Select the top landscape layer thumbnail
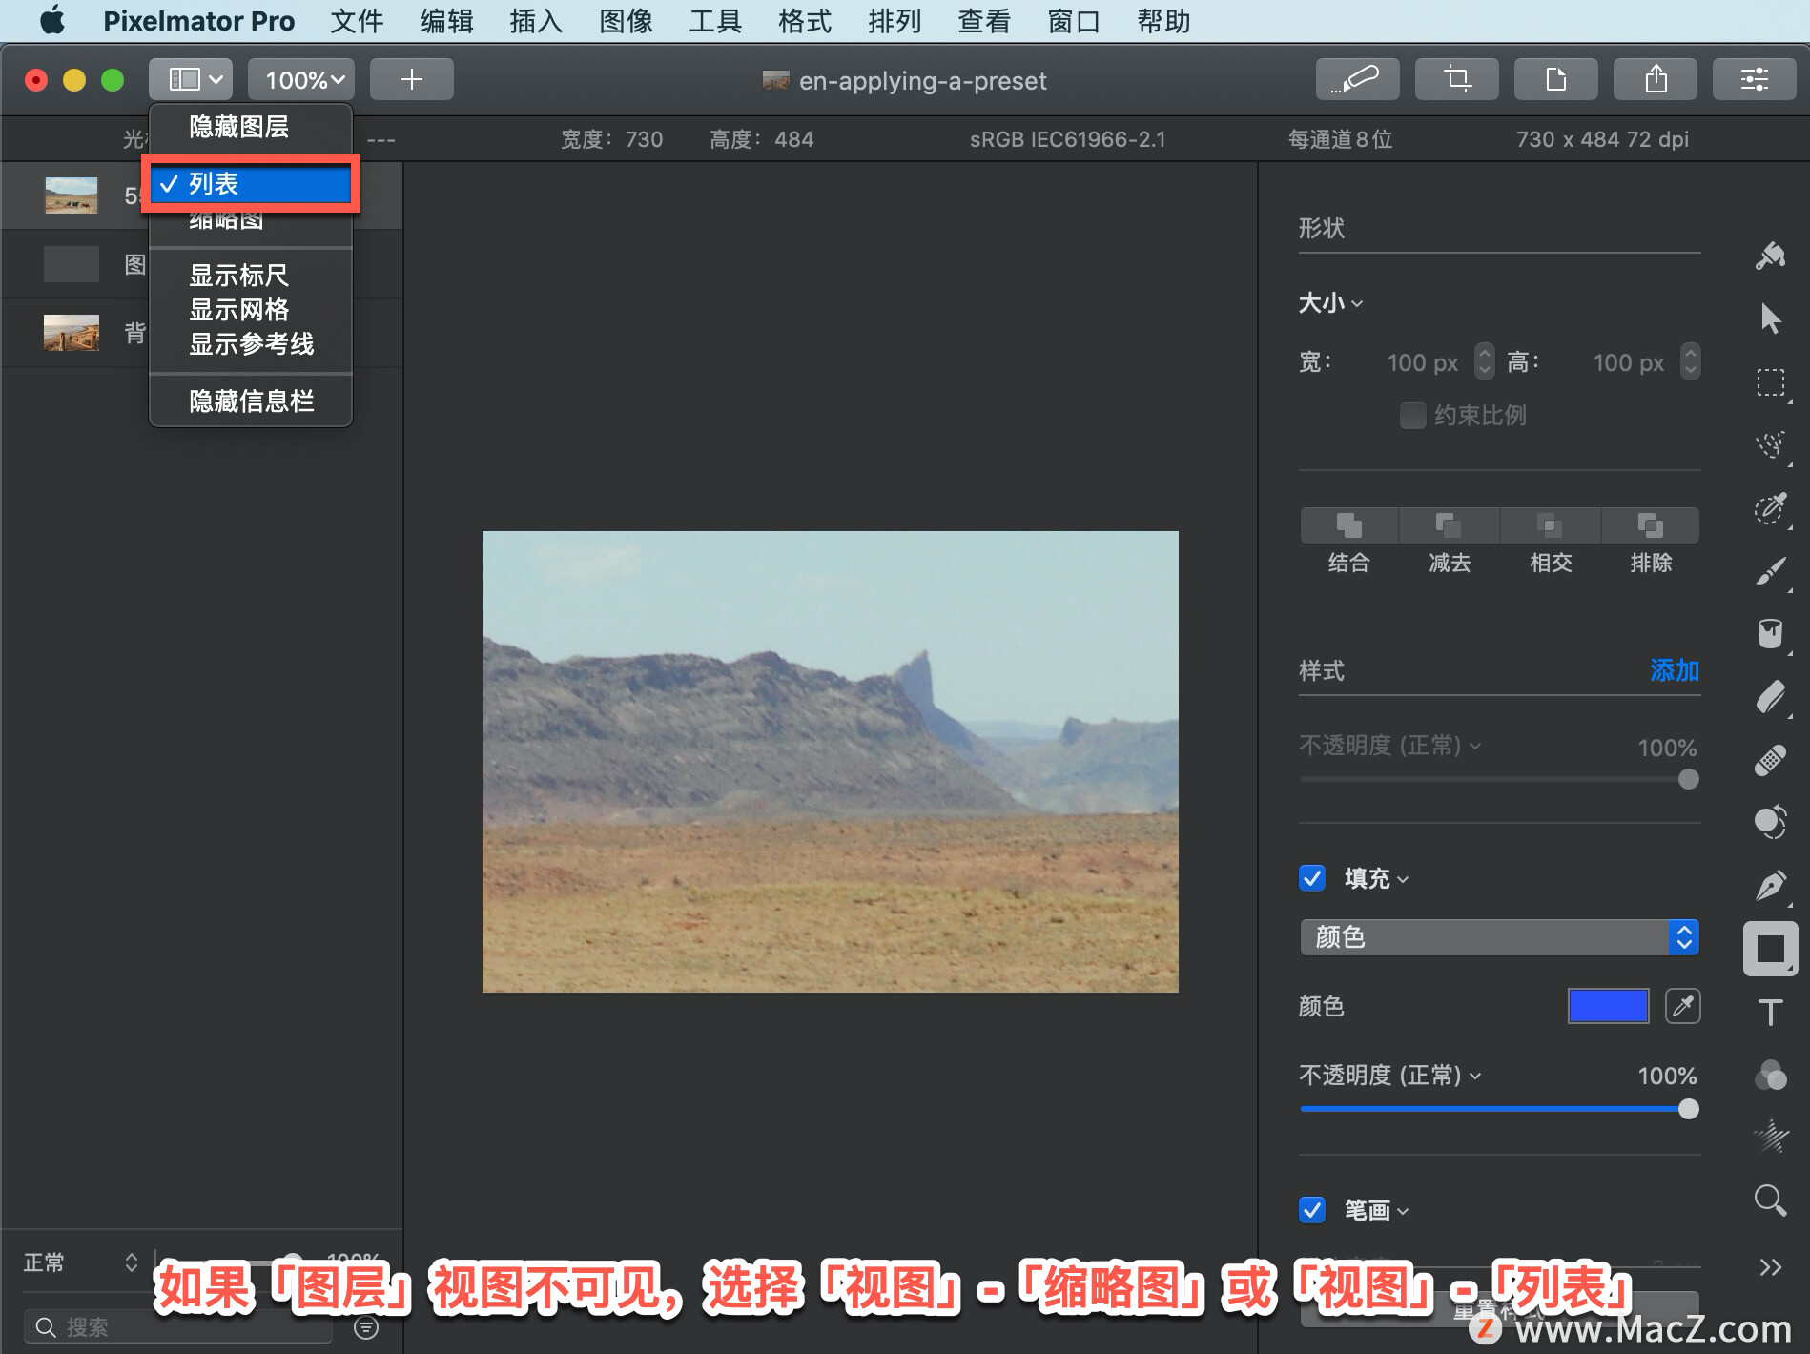 pyautogui.click(x=72, y=195)
